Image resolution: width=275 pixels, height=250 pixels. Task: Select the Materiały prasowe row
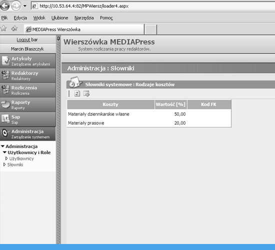click(x=149, y=123)
